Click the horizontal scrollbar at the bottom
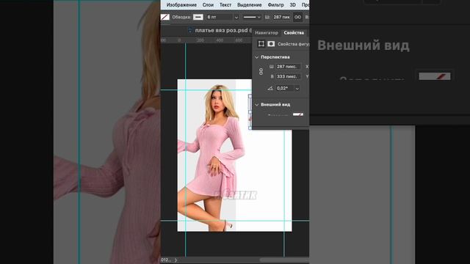 (x=284, y=260)
